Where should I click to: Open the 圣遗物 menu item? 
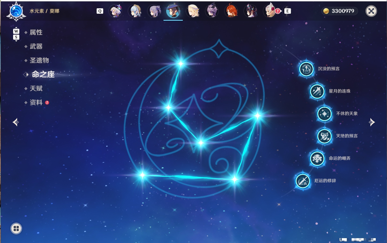click(39, 60)
